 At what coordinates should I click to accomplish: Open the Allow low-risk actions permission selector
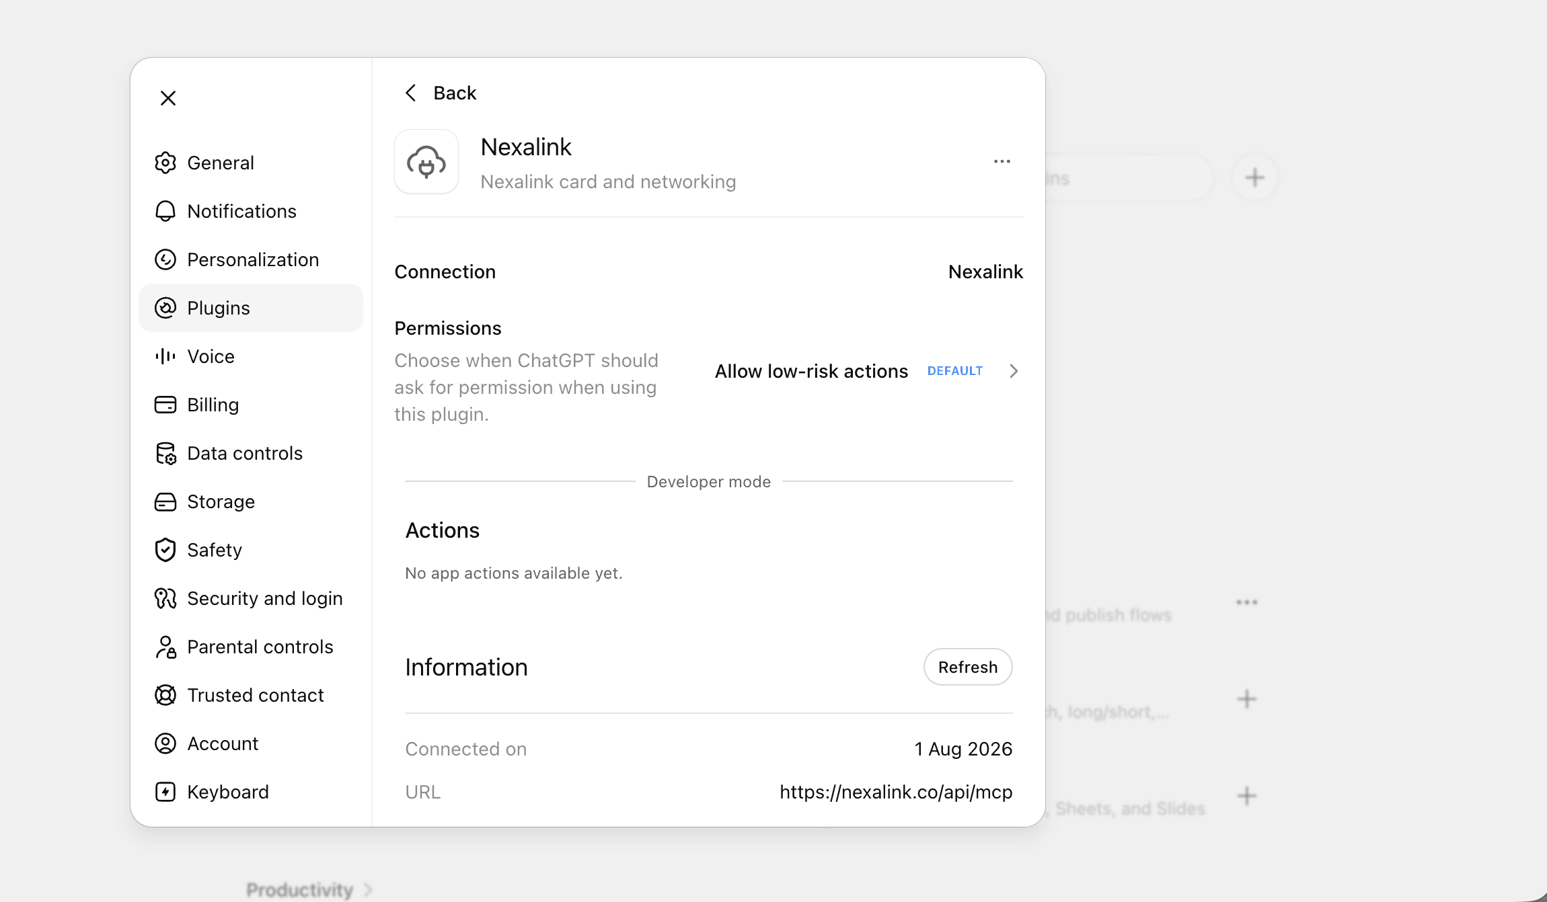pyautogui.click(x=868, y=371)
